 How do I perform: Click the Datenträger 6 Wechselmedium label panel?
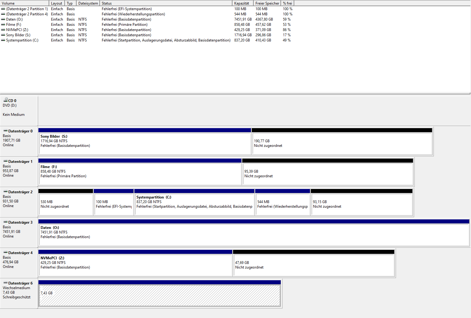pos(19,293)
